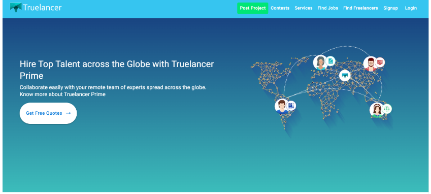The width and height of the screenshot is (431, 194).
Task: Select the male avatar over South America
Action: tap(281, 106)
